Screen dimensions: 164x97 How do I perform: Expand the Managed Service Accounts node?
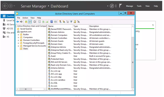click(18, 46)
